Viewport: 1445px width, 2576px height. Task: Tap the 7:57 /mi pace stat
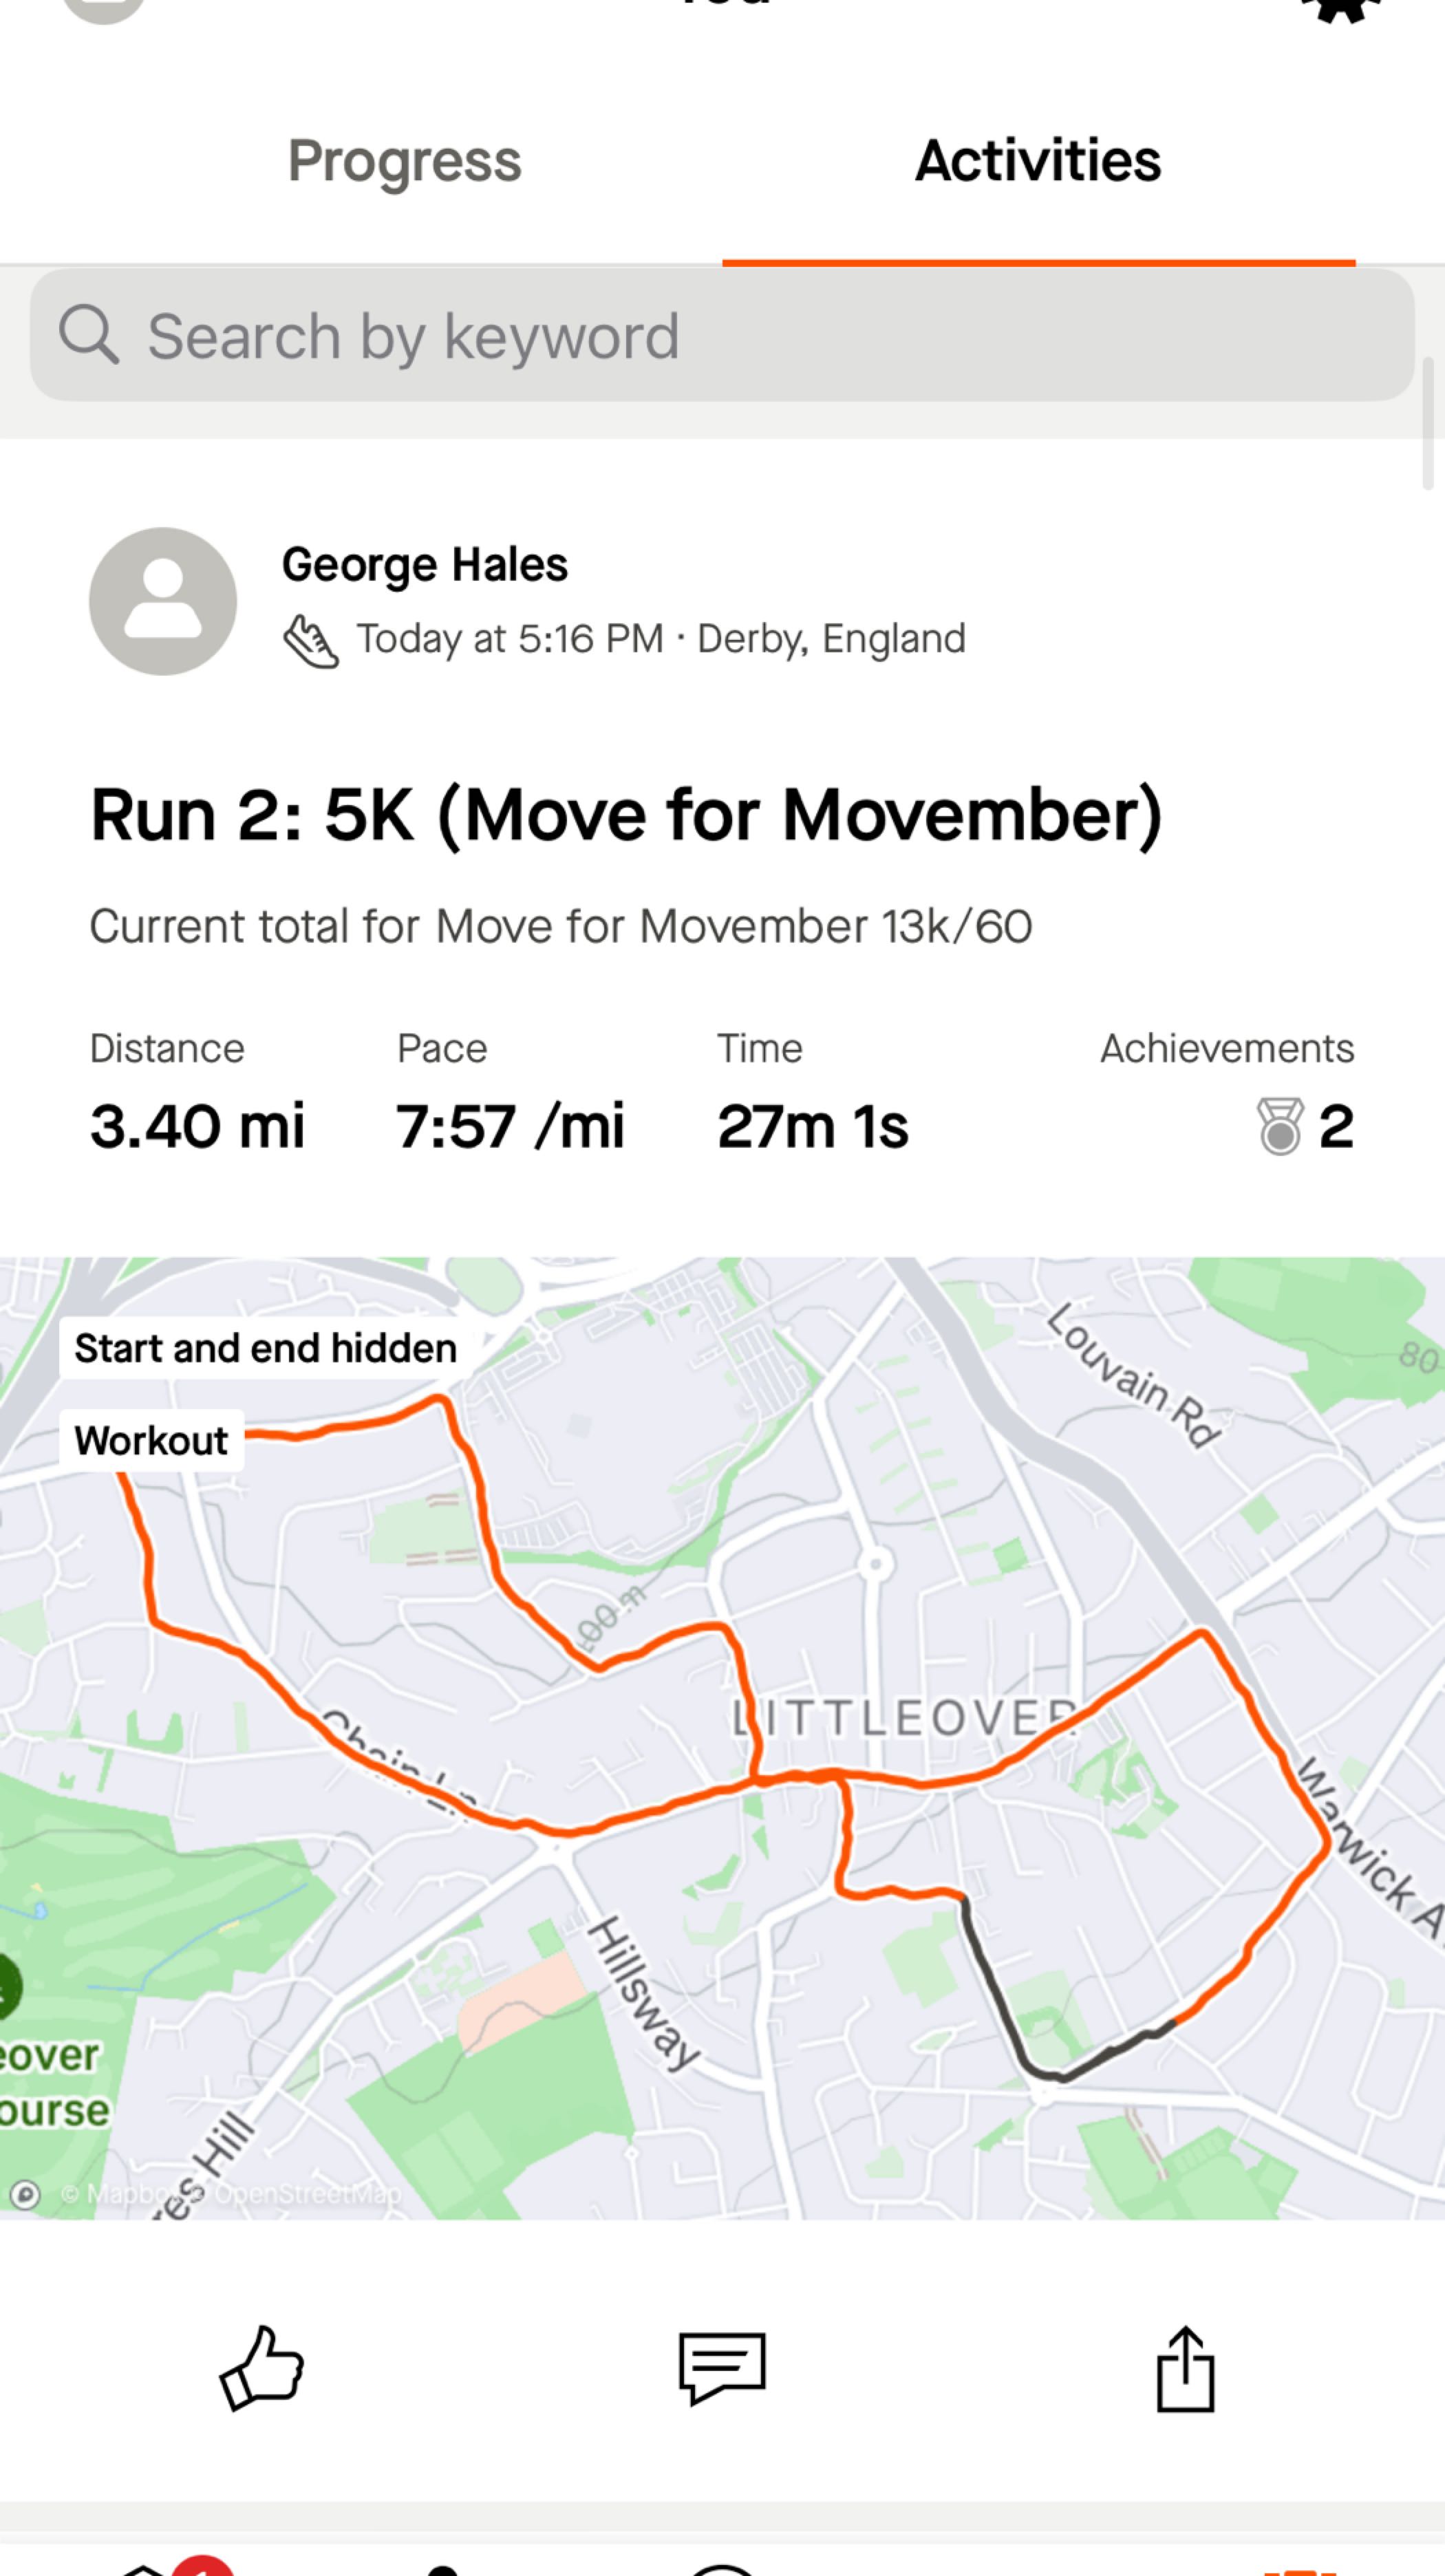[510, 1126]
